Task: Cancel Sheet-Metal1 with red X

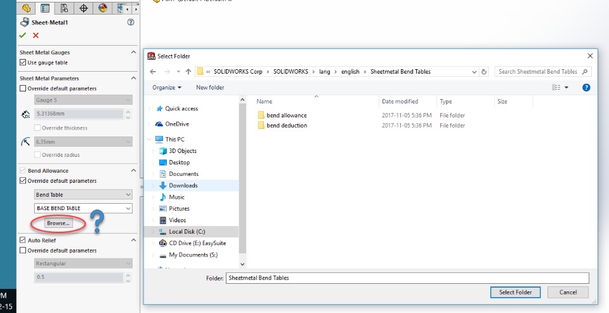Action: (36, 36)
